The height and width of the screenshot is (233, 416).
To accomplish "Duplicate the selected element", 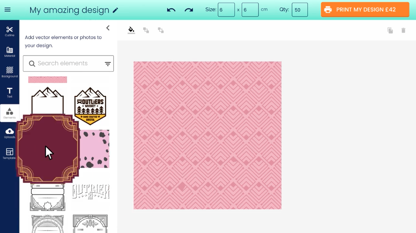I will pyautogui.click(x=390, y=30).
